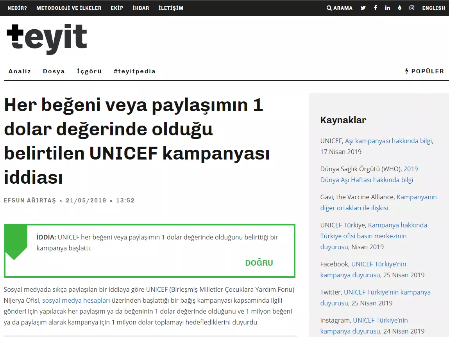Click the Kaynaklar sidebar heading
Image resolution: width=449 pixels, height=337 pixels.
coord(343,120)
